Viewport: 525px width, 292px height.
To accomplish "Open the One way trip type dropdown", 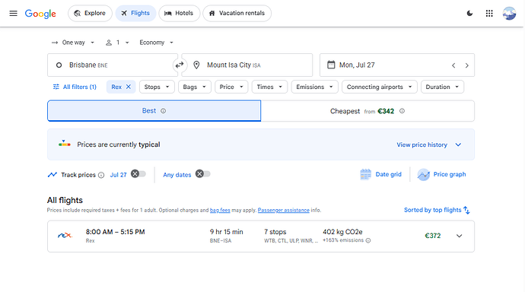I will (72, 43).
